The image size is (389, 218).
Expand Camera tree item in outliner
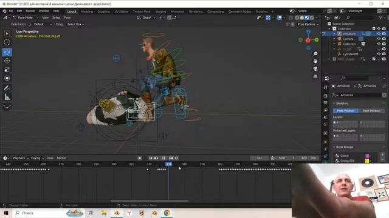334,39
